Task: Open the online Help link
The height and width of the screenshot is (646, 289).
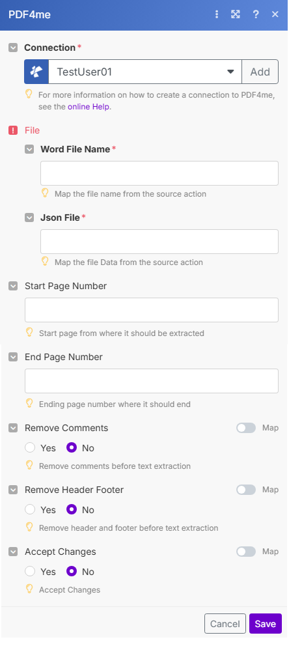Action: 89,107
